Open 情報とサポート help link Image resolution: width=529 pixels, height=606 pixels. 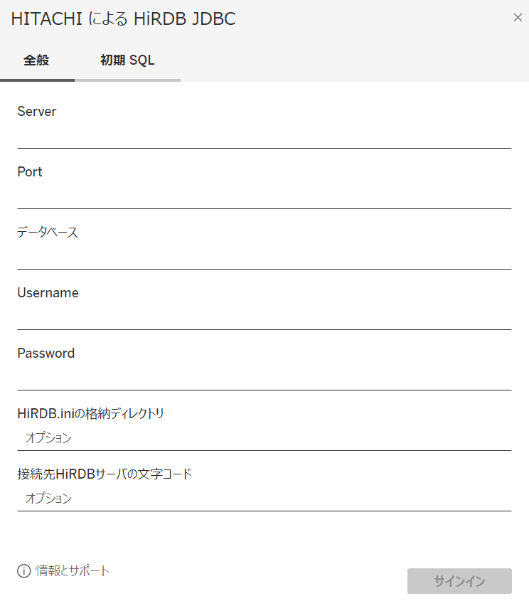click(x=70, y=570)
